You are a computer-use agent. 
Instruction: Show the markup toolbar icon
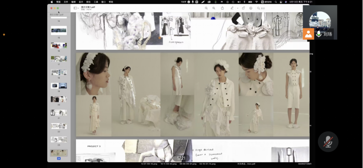coord(251,8)
